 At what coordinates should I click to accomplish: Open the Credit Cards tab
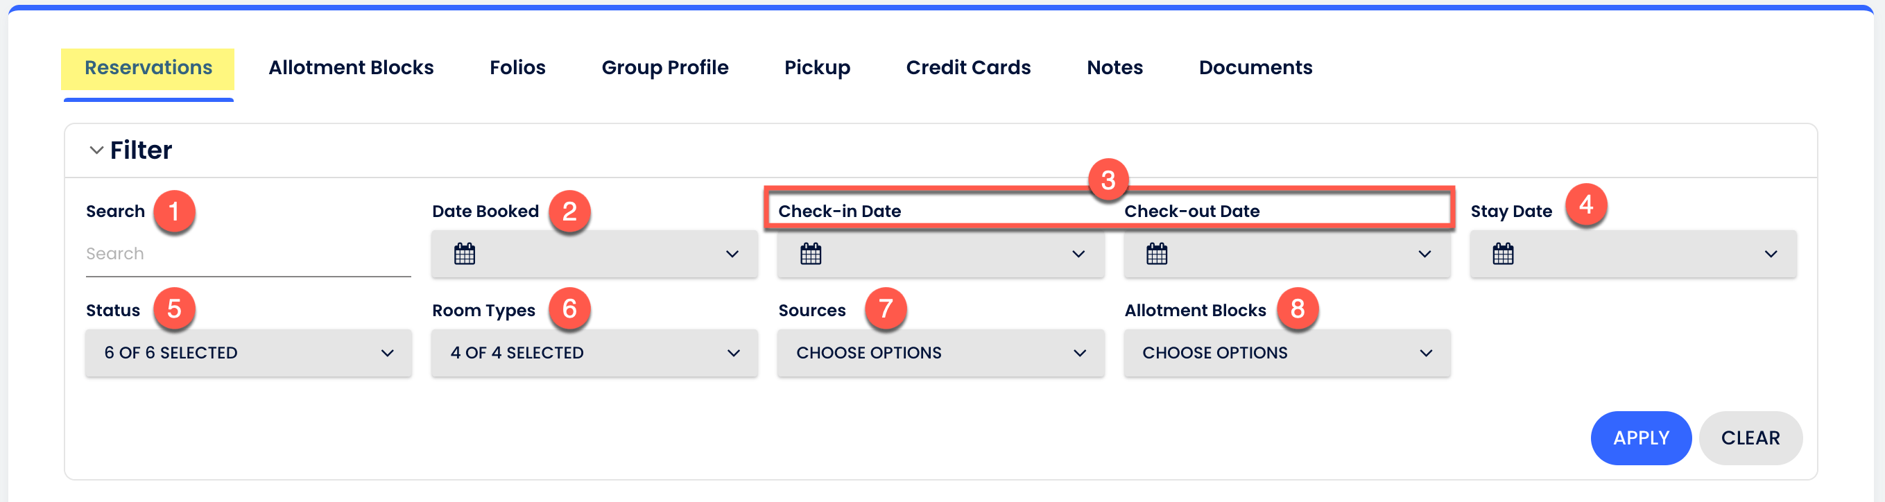pyautogui.click(x=968, y=67)
